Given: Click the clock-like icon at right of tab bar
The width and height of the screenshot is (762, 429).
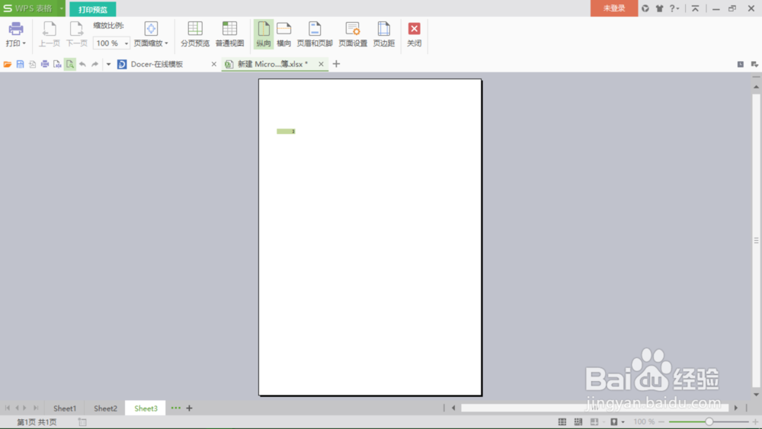Looking at the screenshot, I should (740, 64).
